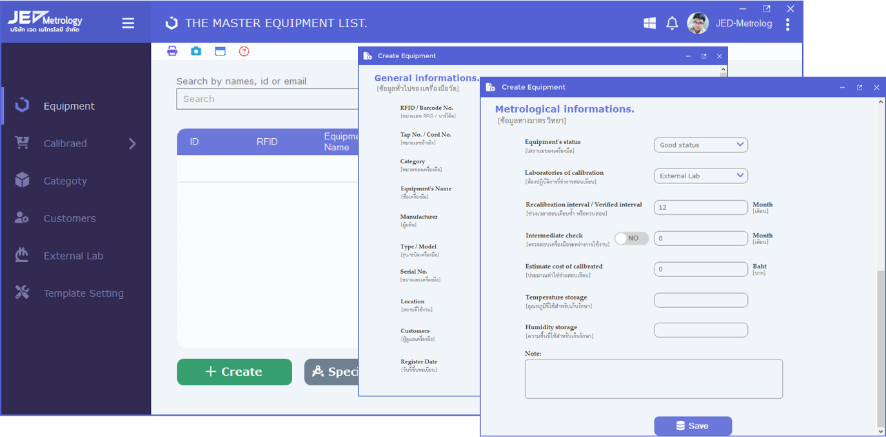Click the window layout toolbar icon
The height and width of the screenshot is (437, 886).
[x=220, y=51]
